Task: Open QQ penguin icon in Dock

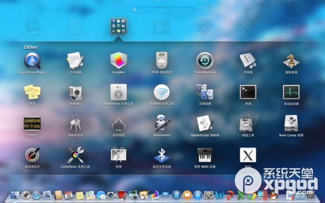Action: (x=273, y=196)
